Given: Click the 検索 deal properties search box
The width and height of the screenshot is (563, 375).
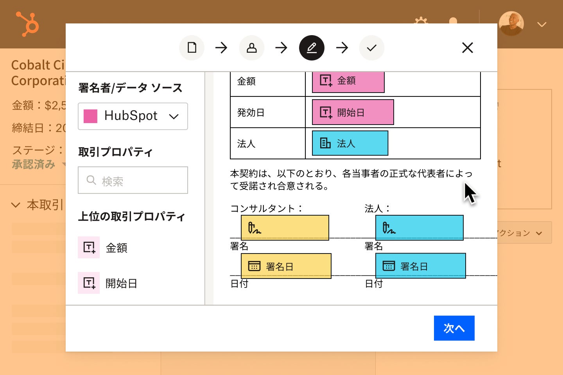Looking at the screenshot, I should [133, 180].
